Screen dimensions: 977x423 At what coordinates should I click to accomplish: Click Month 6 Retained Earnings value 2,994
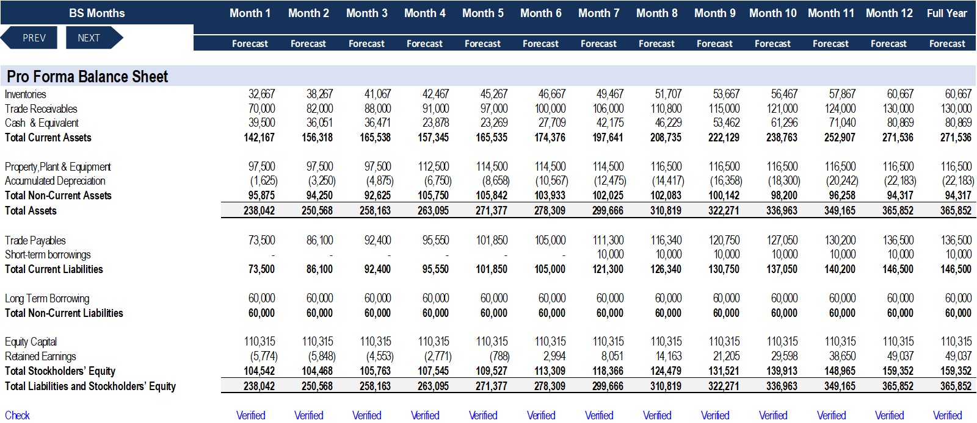point(554,356)
